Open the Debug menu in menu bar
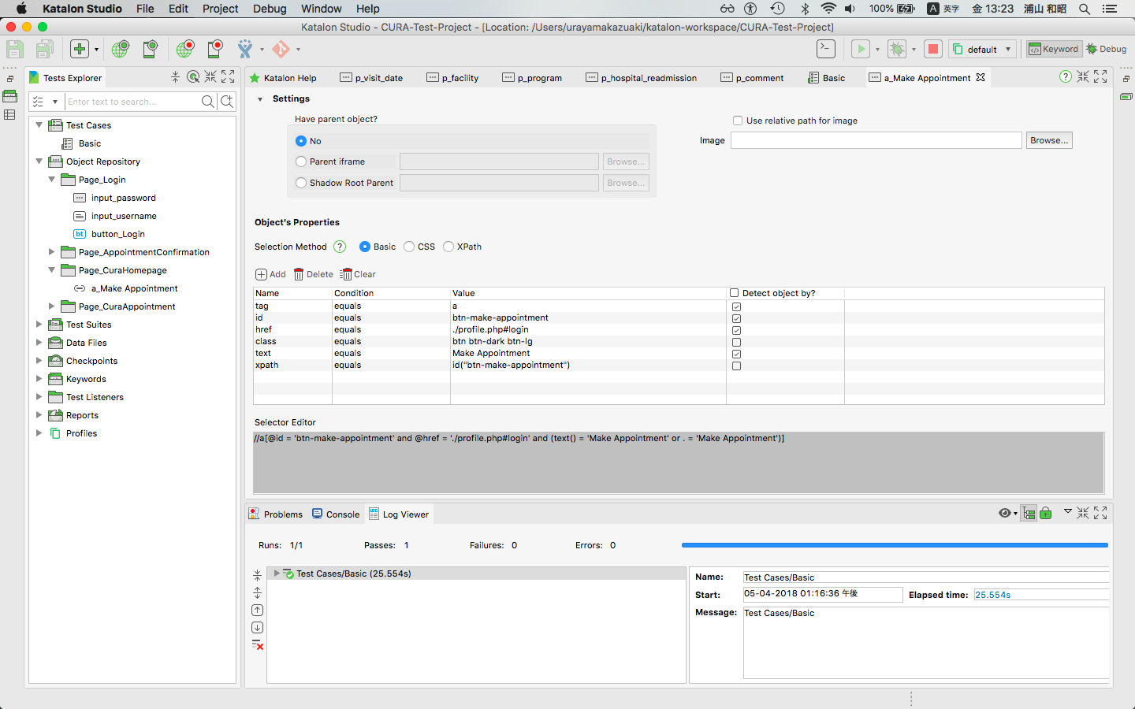The height and width of the screenshot is (709, 1135). tap(270, 9)
